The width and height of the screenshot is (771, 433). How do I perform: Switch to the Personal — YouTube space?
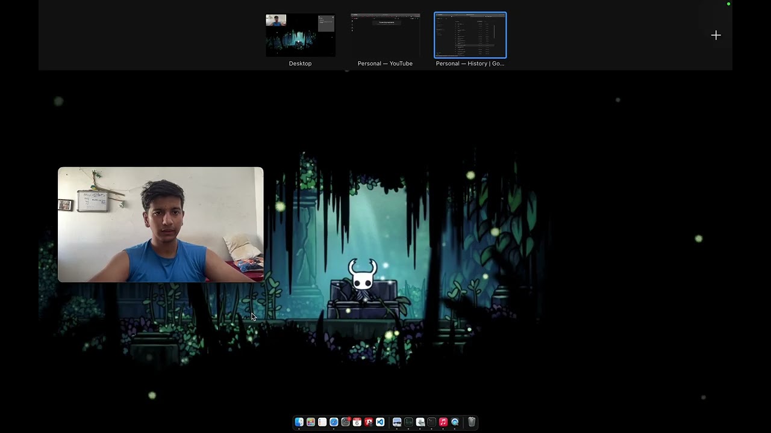[x=385, y=35]
